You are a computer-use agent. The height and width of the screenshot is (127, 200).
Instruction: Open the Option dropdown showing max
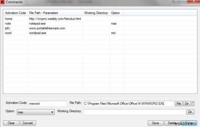35,112
